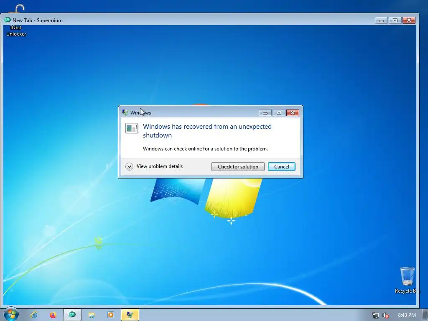Click the Show desktop strip
This screenshot has height=321, width=428.
(425, 315)
